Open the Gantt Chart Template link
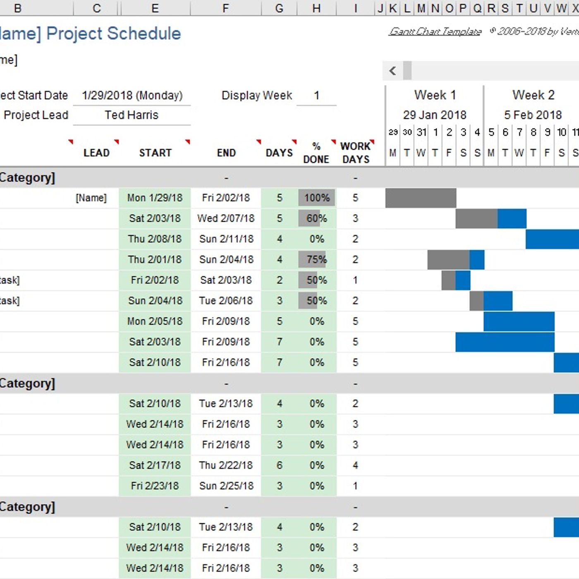 tap(435, 31)
